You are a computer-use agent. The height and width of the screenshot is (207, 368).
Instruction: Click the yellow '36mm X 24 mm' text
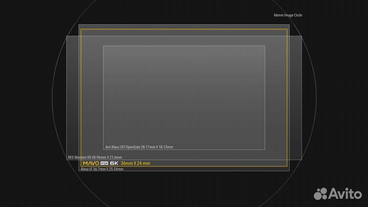point(135,164)
